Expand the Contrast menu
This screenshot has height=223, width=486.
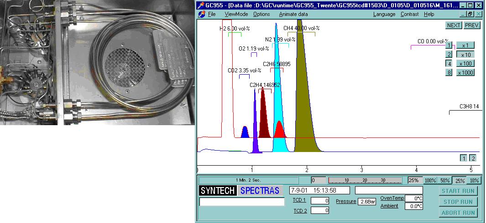tap(409, 14)
